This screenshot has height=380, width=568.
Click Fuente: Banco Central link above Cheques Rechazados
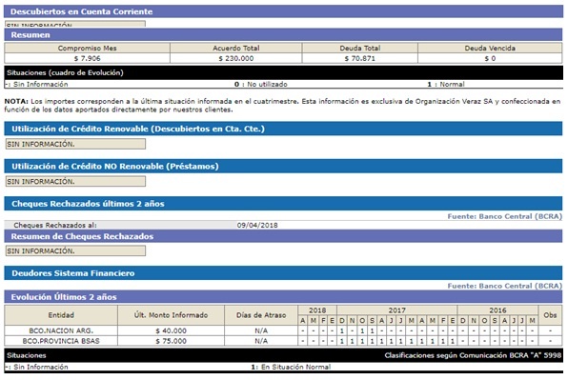coord(504,216)
